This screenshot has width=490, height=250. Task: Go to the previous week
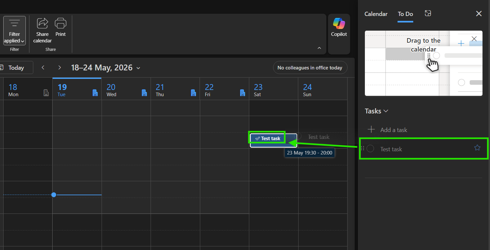(43, 67)
